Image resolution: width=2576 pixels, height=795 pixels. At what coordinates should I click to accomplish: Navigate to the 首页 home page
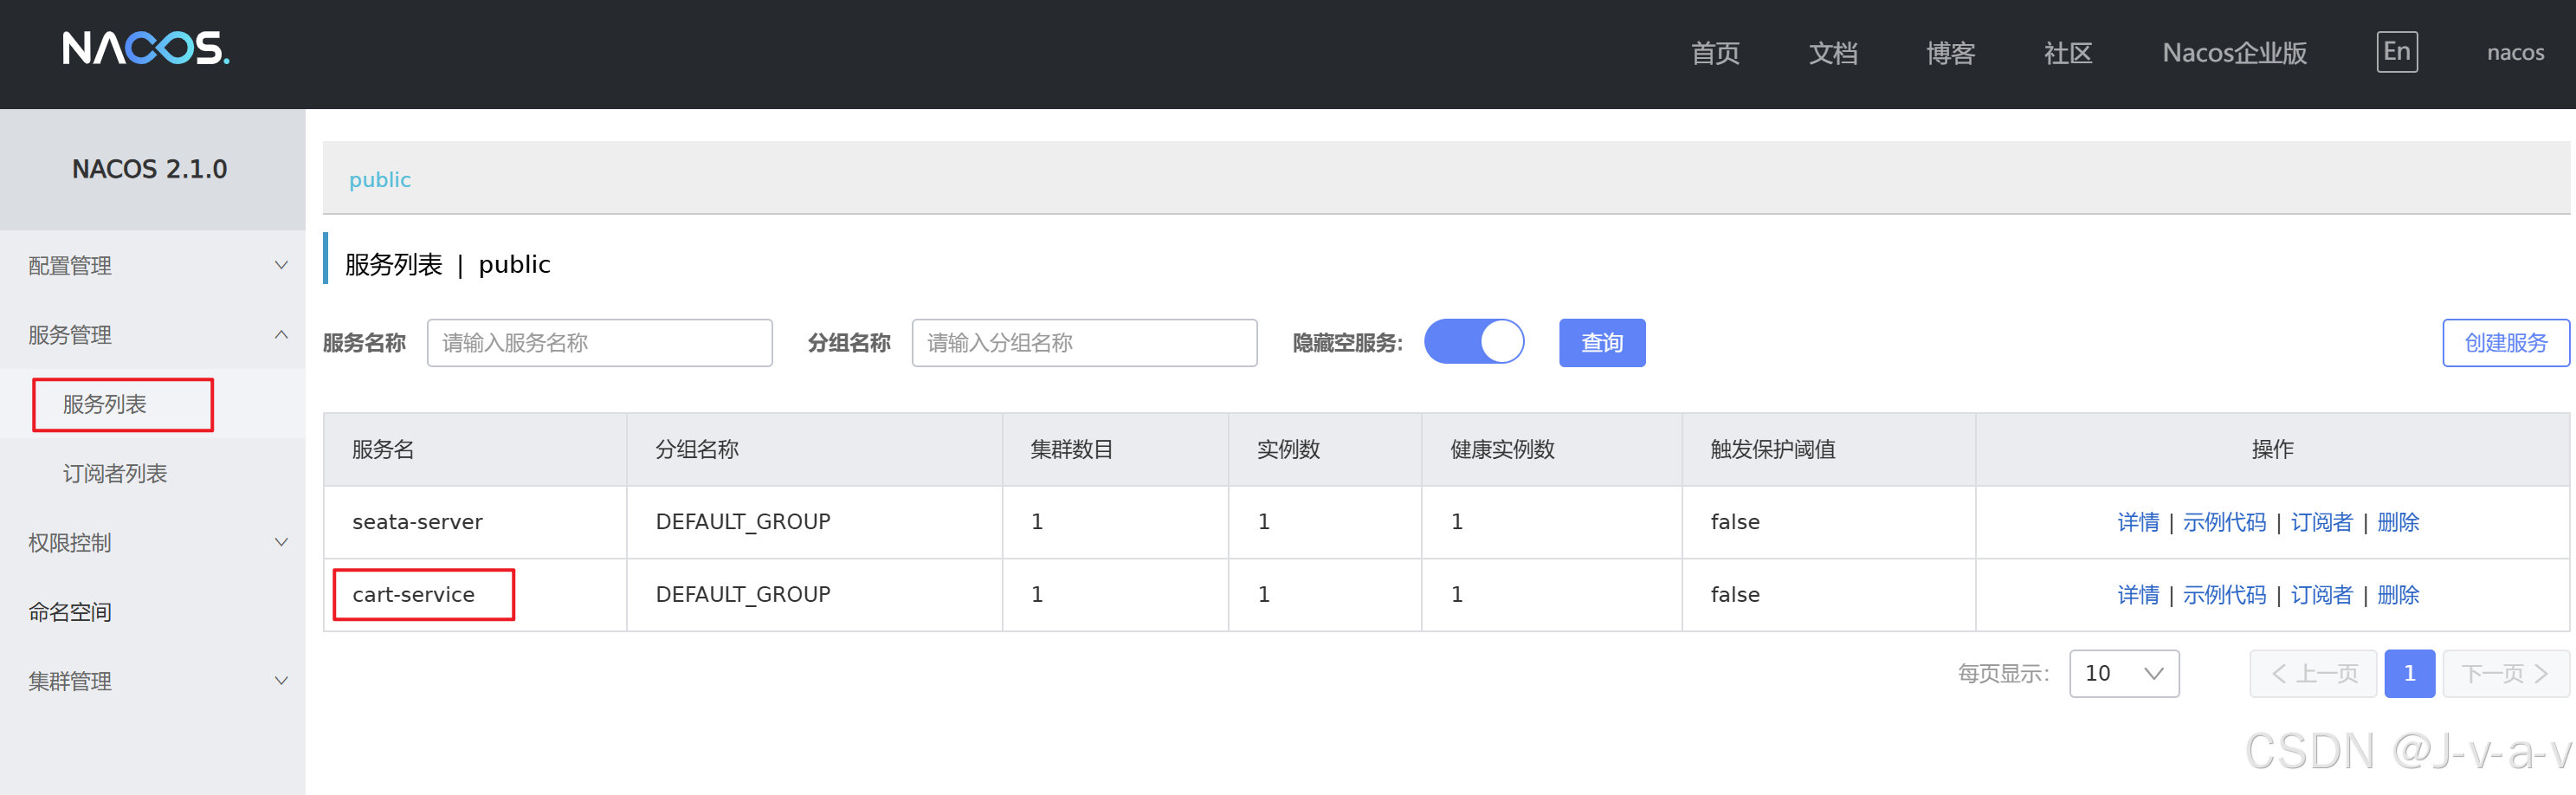pos(1715,53)
